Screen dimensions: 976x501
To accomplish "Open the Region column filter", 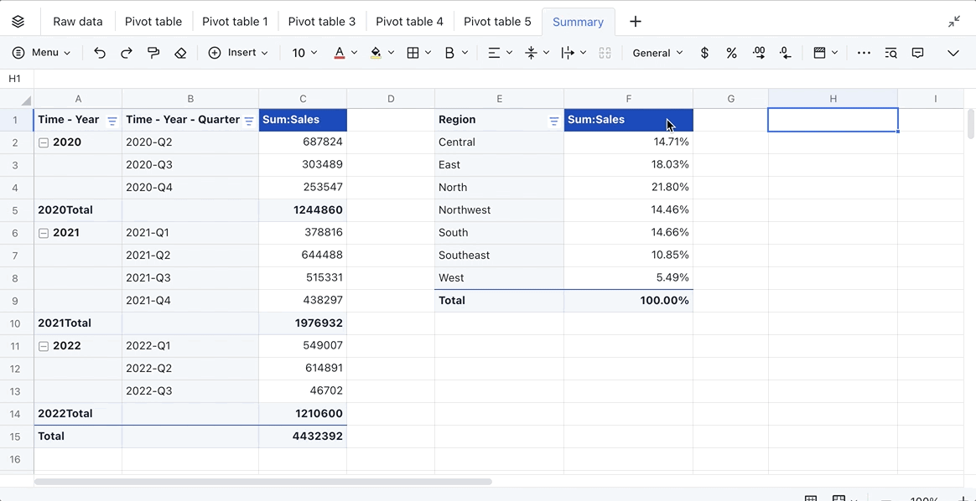I will 553,121.
